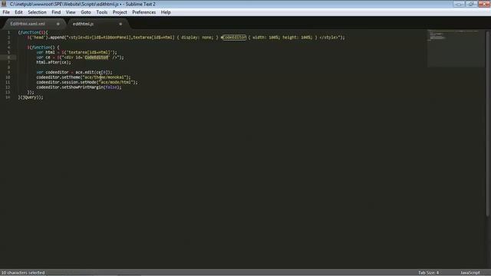Open the File menu
The image size is (491, 276).
pos(6,12)
